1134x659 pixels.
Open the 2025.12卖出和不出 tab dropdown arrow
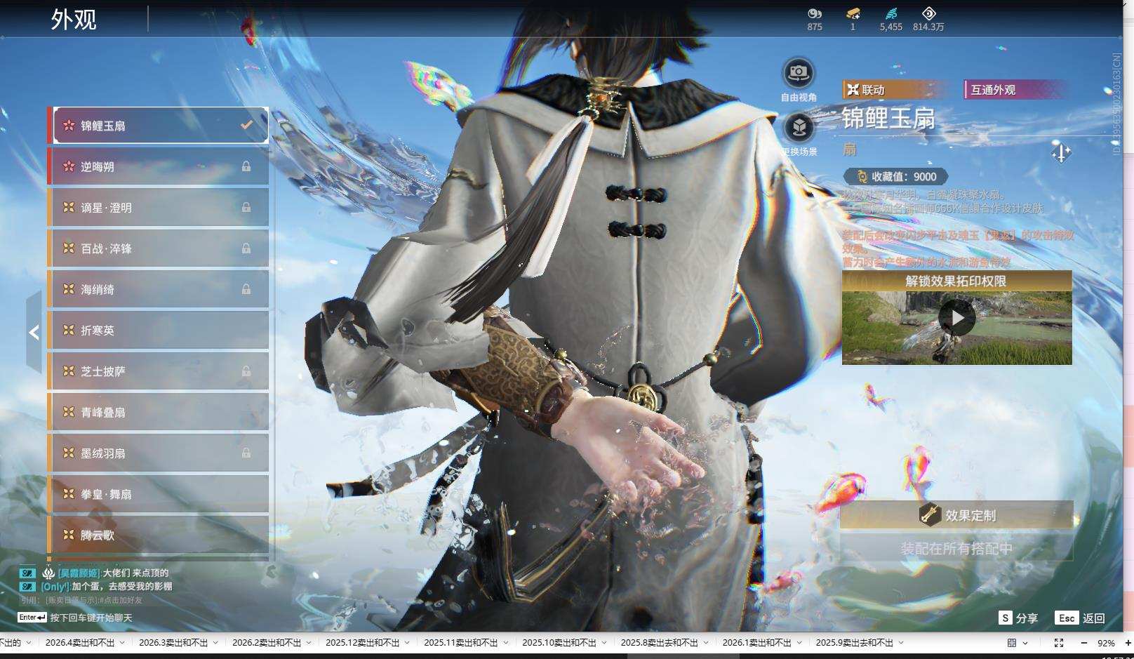tap(407, 643)
